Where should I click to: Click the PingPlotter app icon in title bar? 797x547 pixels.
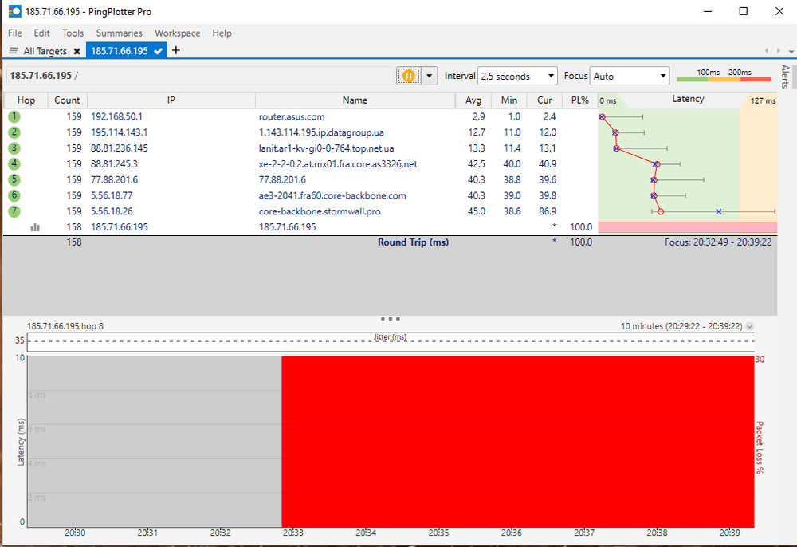pyautogui.click(x=14, y=12)
